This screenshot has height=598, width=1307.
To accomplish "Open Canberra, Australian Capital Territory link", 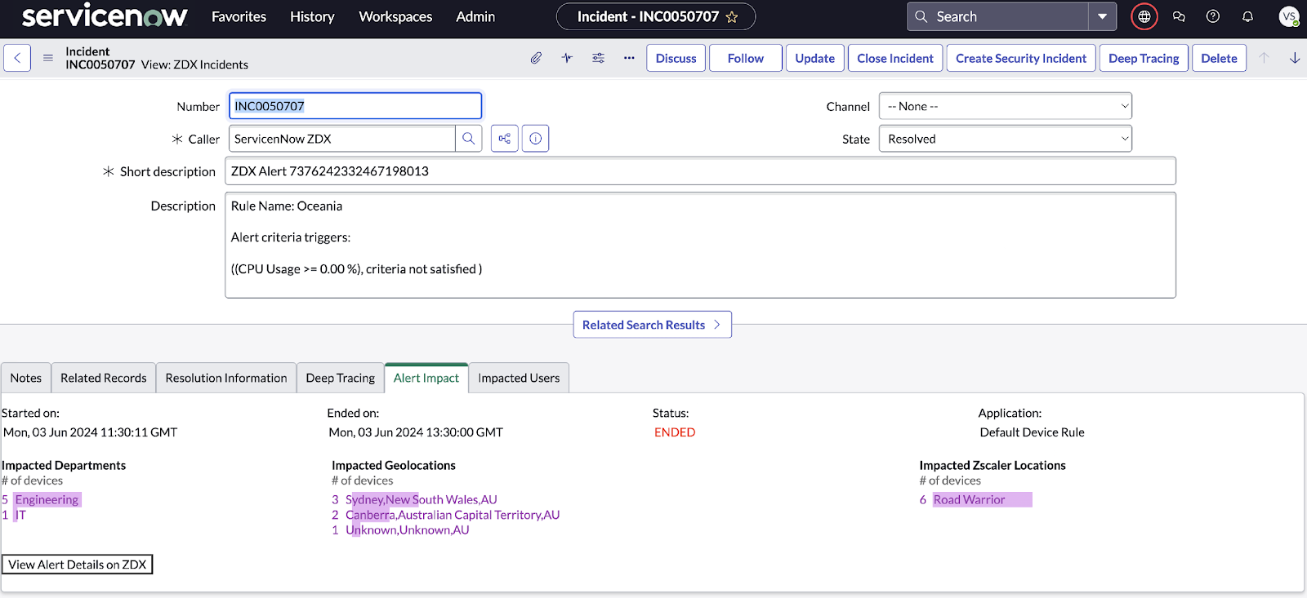I will (x=453, y=515).
